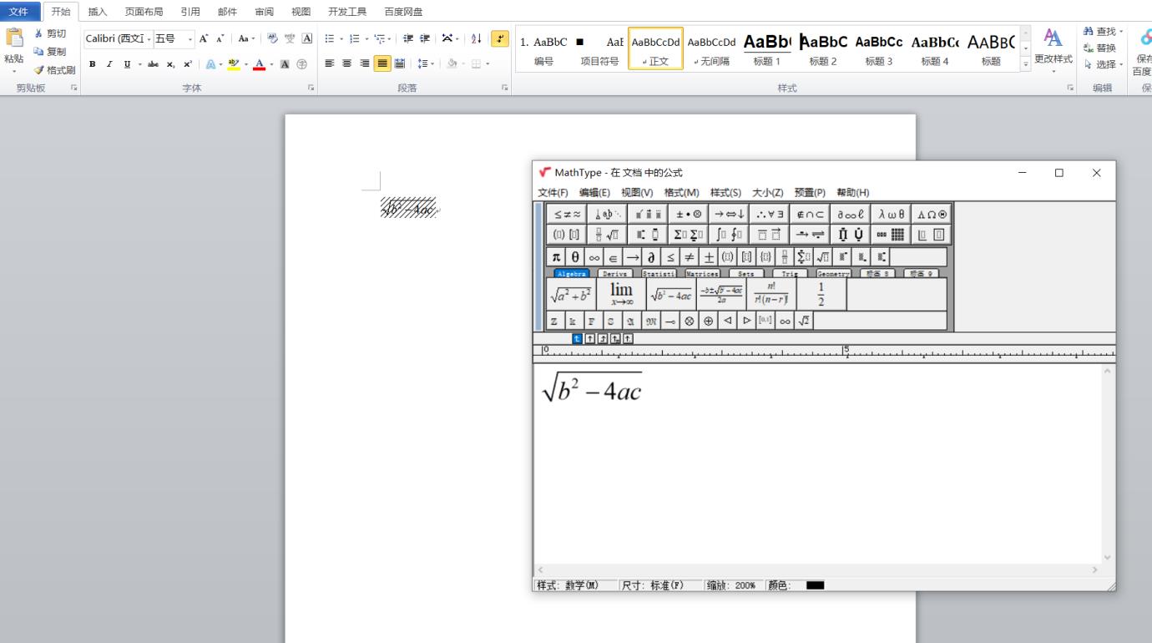Open the font size dropdown (五号)

tap(190, 39)
